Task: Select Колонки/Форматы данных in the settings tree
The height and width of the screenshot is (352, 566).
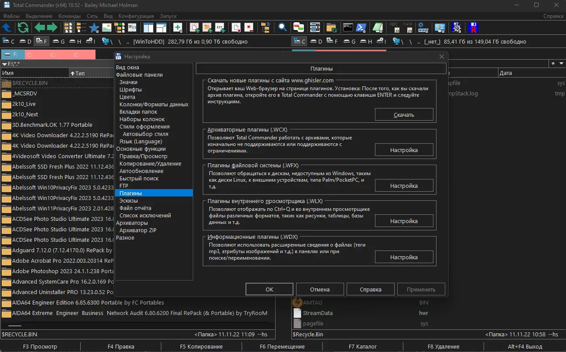Action: coord(154,105)
